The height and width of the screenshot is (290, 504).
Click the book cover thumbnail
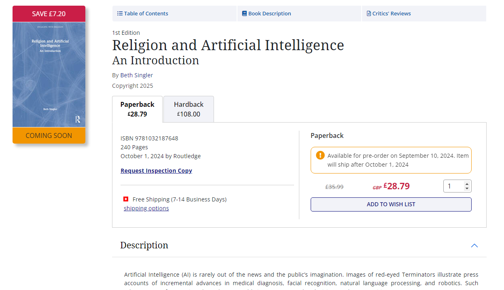(49, 75)
